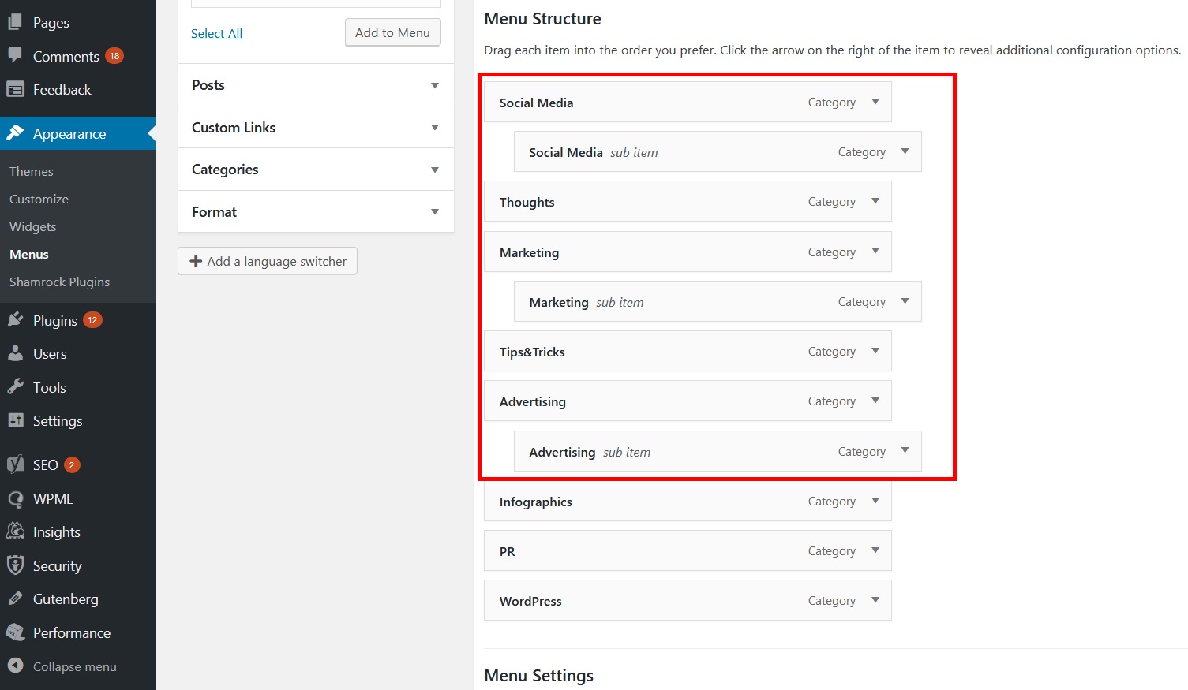
Task: Open the Feedback icon in sidebar
Action: click(x=16, y=89)
